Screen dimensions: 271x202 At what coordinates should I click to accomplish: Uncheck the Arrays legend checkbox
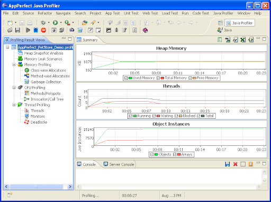pos(175,154)
